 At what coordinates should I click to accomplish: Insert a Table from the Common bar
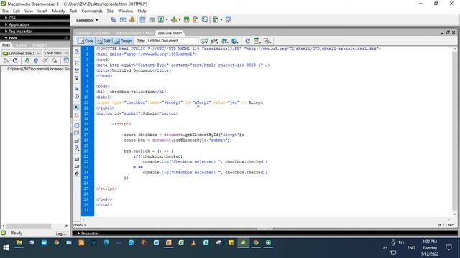[142, 20]
